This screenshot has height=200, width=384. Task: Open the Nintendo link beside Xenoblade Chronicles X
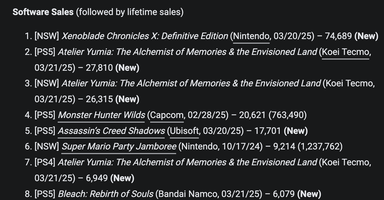click(x=251, y=36)
